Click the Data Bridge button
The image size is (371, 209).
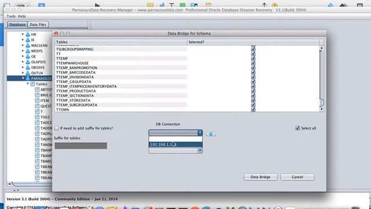click(x=260, y=177)
